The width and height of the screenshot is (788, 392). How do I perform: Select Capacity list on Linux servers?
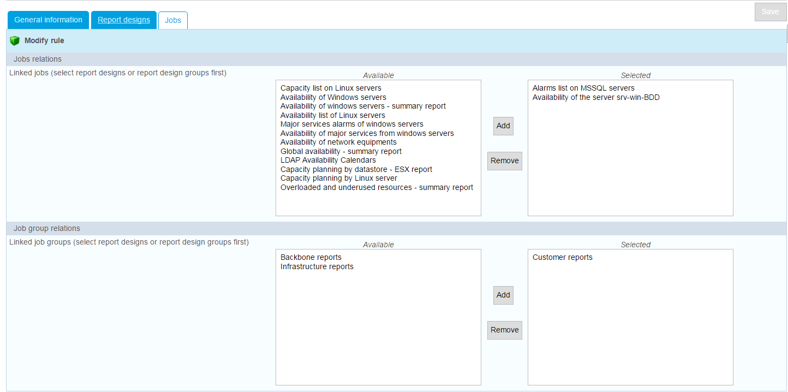point(331,88)
